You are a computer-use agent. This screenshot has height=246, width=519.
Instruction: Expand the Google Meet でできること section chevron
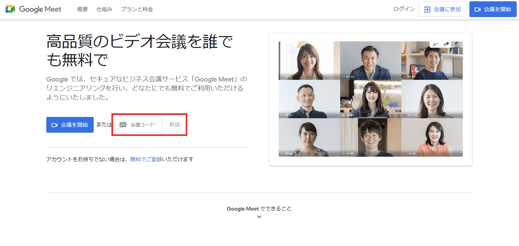tap(259, 217)
